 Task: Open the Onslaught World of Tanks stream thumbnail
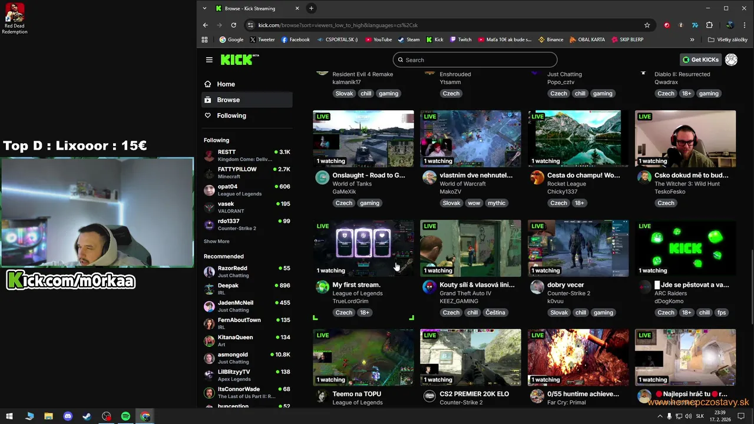pos(363,139)
